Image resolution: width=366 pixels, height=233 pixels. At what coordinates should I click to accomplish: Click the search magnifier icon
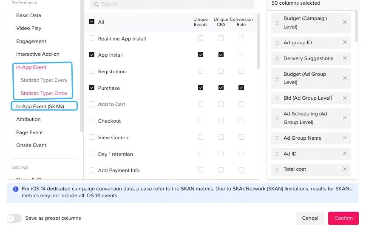pos(96,4)
